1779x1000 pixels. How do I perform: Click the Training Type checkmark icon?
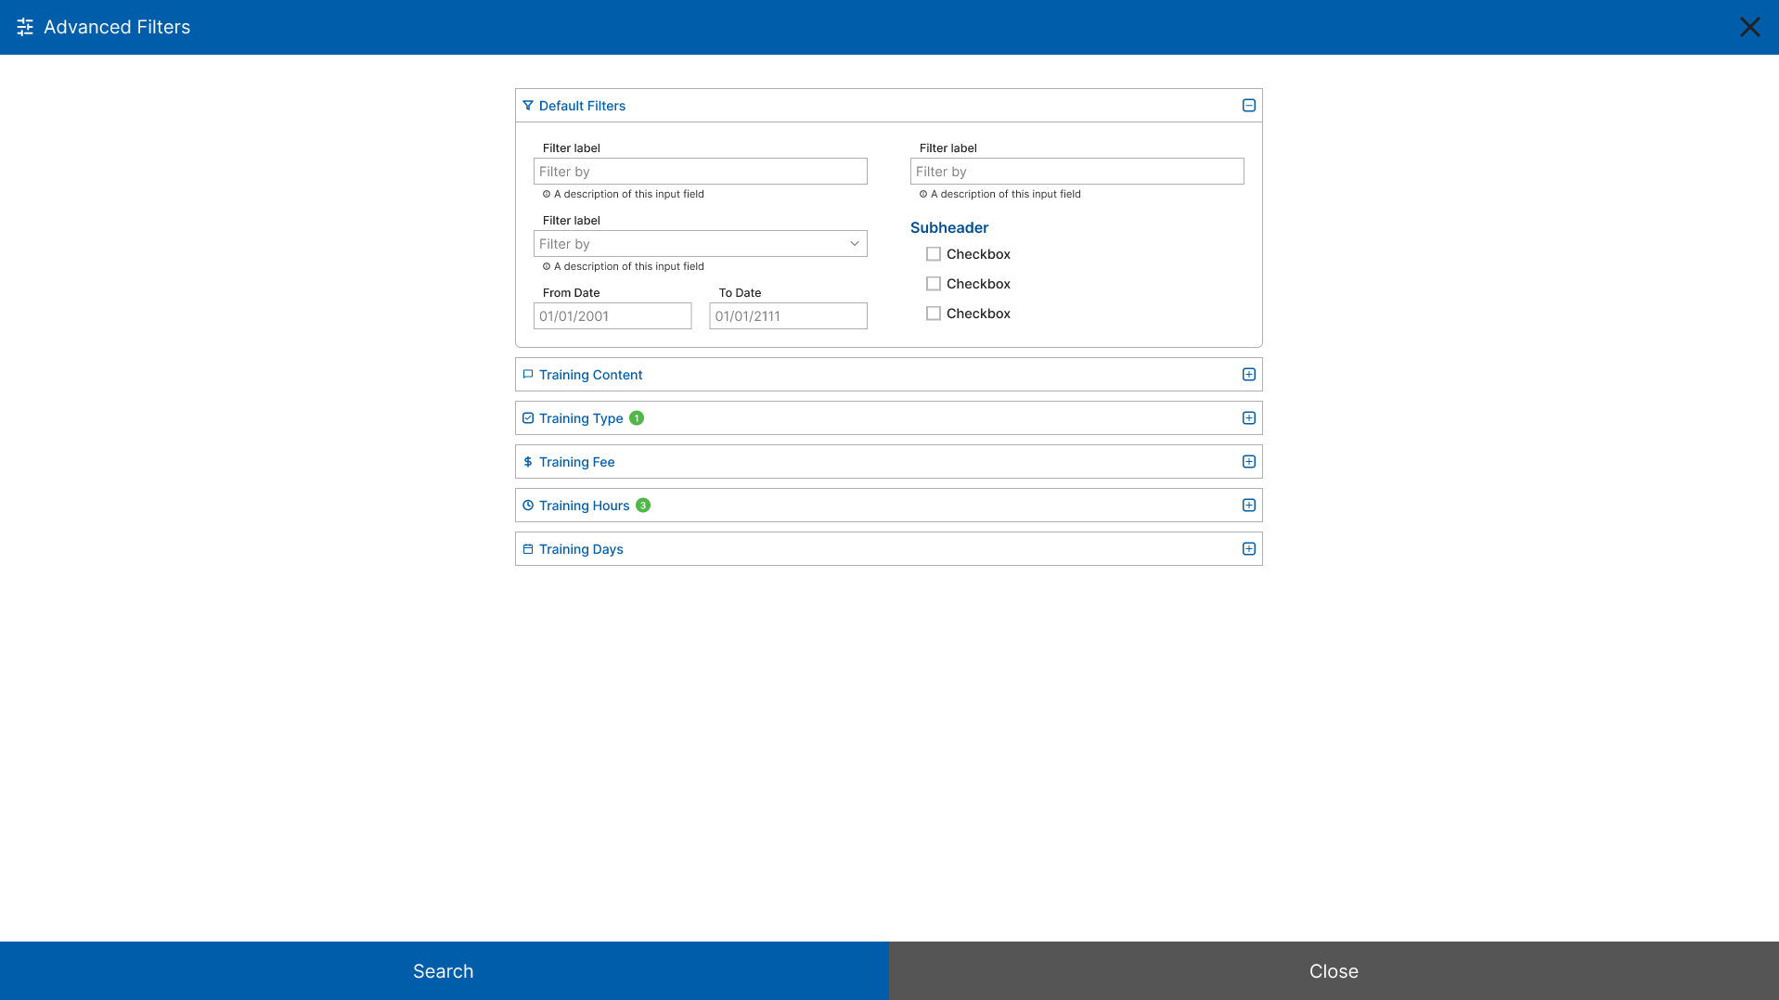point(528,417)
